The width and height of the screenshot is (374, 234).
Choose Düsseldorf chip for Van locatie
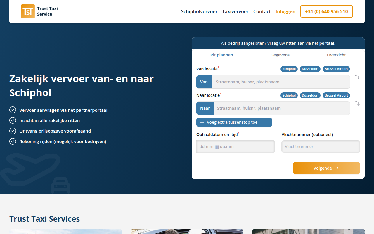310,69
